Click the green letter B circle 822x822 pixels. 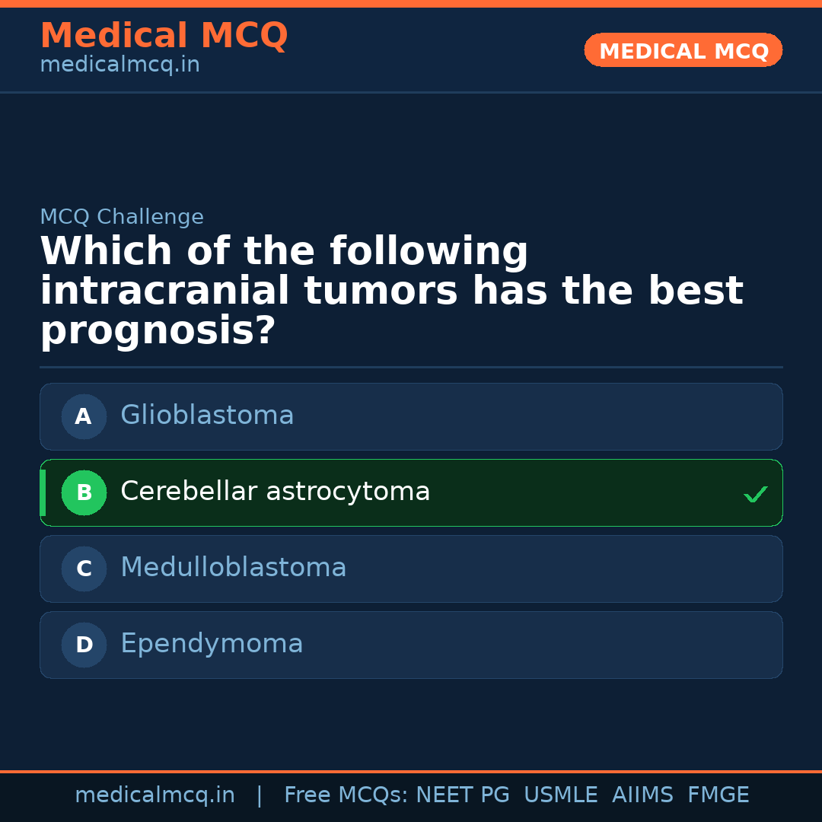(x=84, y=492)
